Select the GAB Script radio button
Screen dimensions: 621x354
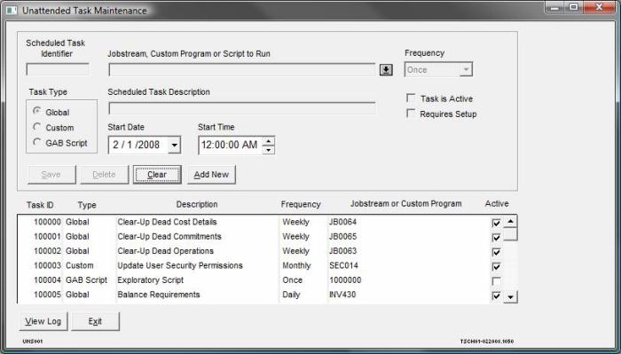coord(37,142)
